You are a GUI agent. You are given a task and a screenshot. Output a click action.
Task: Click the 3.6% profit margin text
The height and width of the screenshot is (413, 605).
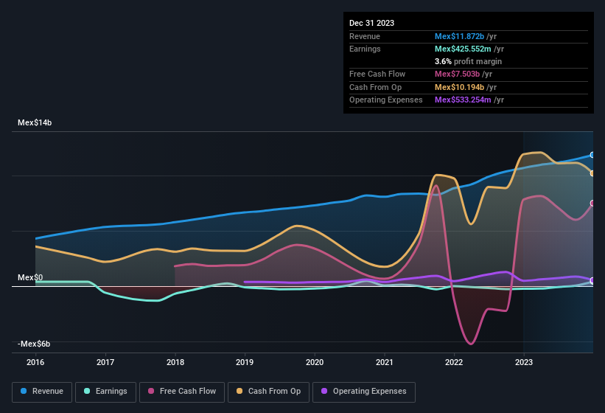point(468,61)
